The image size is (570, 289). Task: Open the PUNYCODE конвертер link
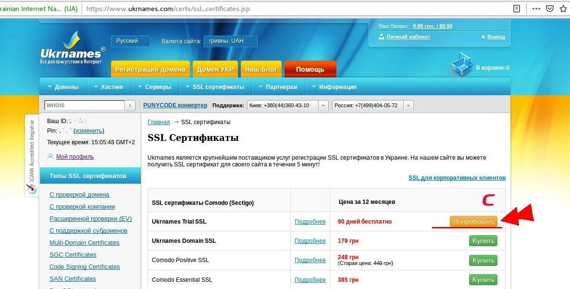point(175,105)
